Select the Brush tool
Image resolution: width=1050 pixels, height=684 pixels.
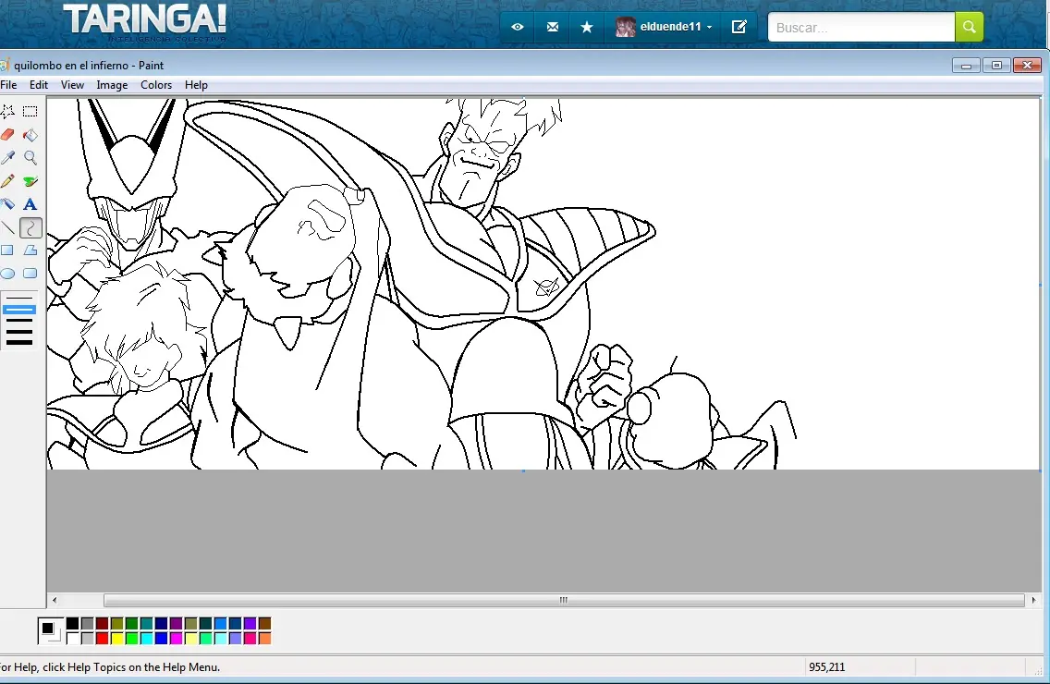click(31, 181)
